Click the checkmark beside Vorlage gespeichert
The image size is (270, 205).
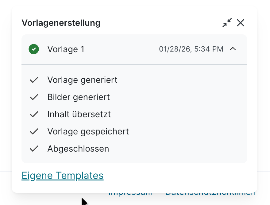[x=34, y=131]
